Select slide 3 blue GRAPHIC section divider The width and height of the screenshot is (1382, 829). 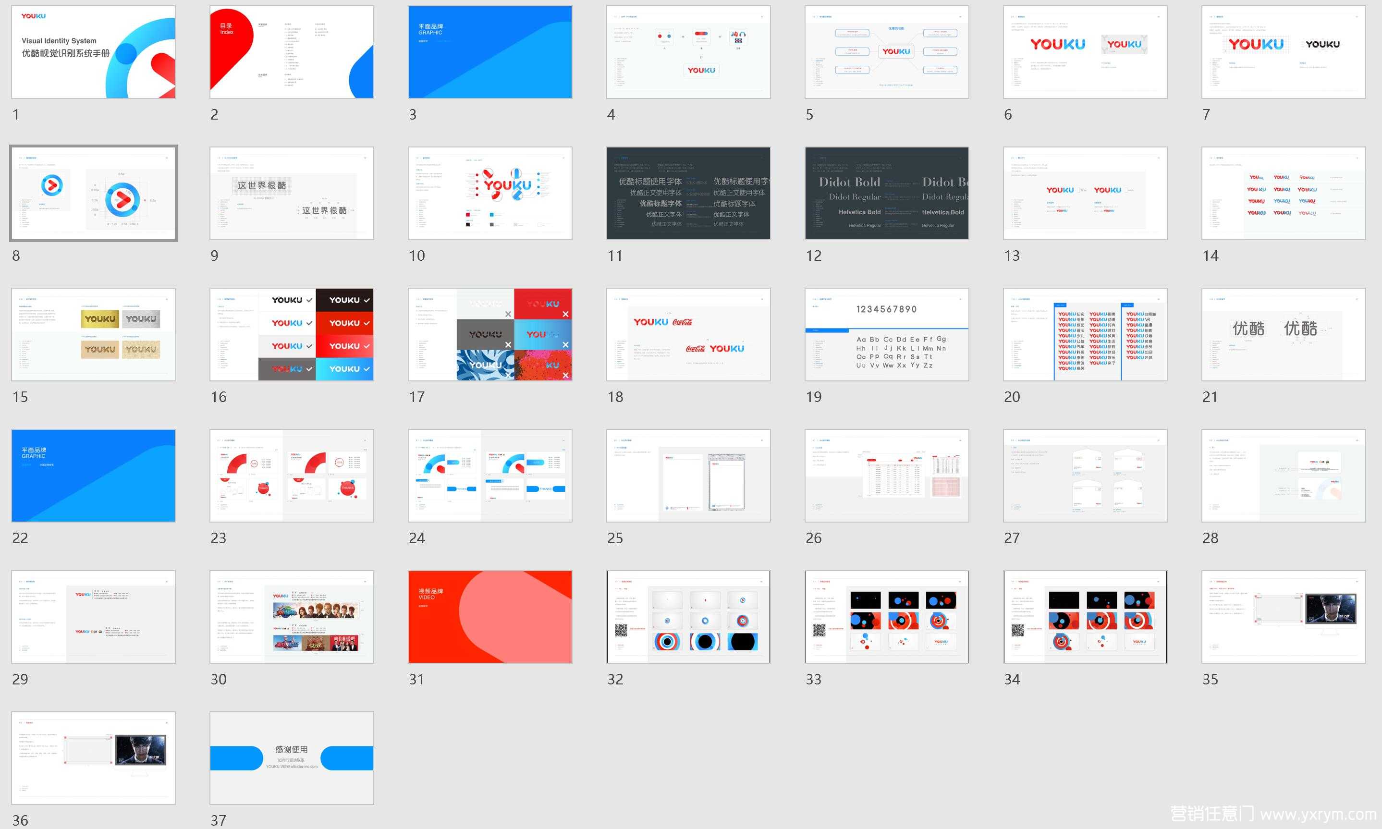[490, 52]
